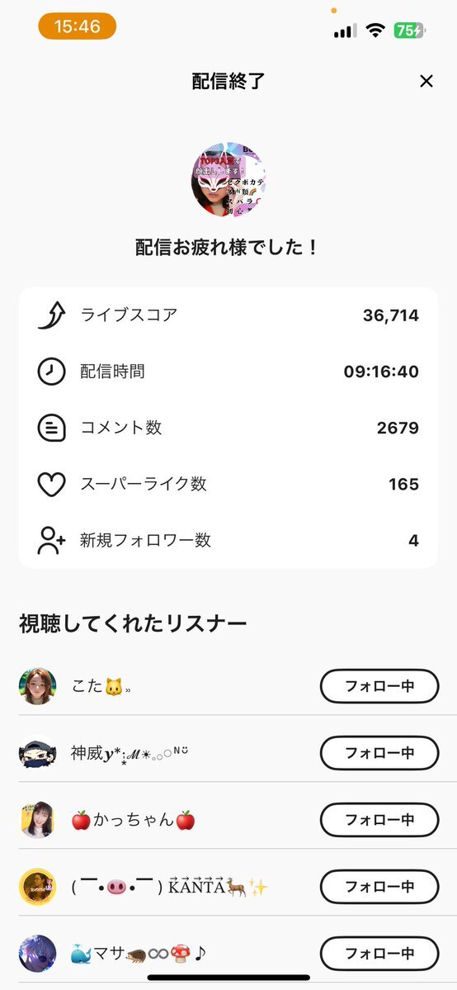Open かっちゃん's avatar with yellow background

pyautogui.click(x=37, y=820)
